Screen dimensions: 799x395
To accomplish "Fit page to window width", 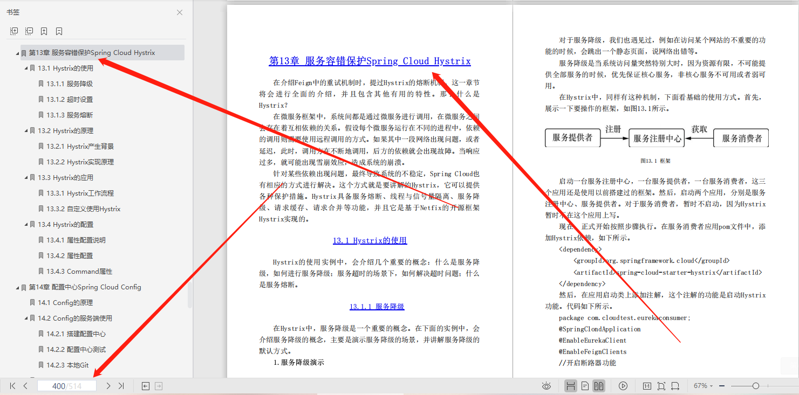I will click(x=675, y=386).
